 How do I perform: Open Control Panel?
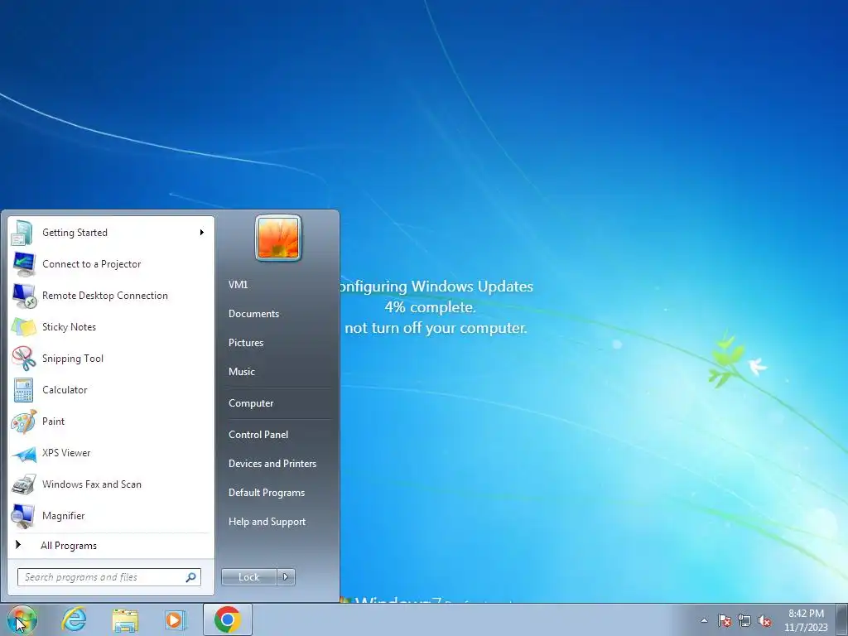pyautogui.click(x=258, y=435)
